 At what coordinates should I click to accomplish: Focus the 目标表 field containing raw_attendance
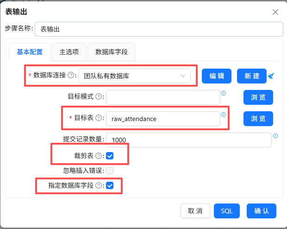tap(163, 119)
